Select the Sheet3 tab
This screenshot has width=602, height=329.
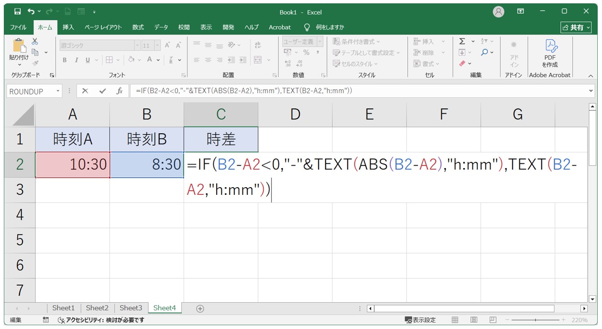131,308
